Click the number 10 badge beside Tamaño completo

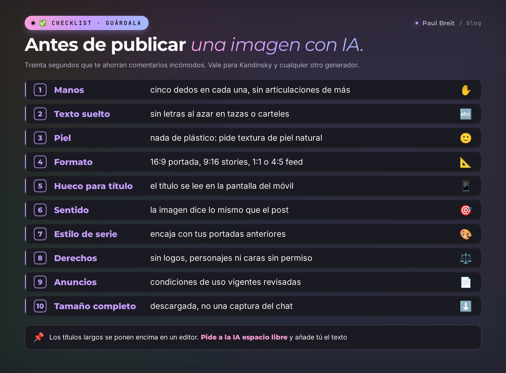coord(40,306)
